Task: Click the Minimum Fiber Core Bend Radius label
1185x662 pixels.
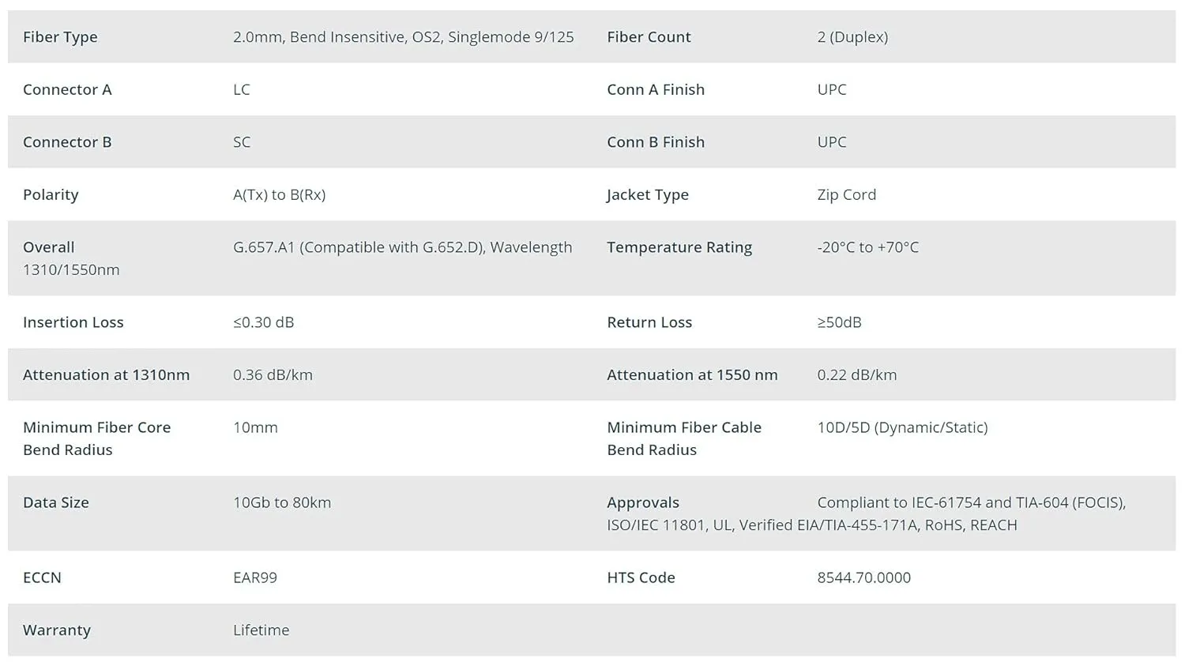Action: click(97, 438)
